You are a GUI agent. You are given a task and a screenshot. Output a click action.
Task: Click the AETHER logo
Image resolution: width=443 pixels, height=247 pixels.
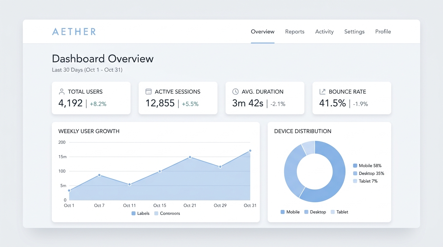(x=74, y=32)
